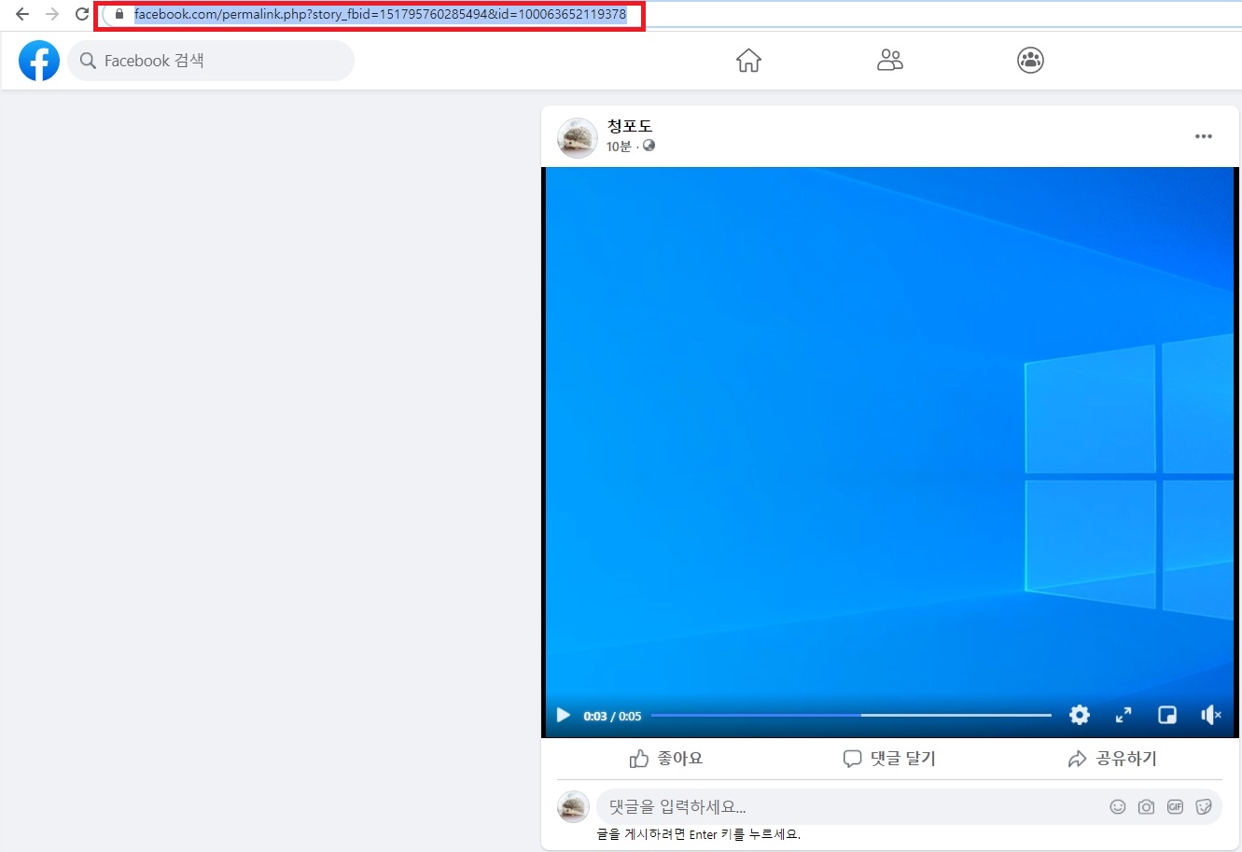Unmute the video with speaker icon
Viewport: 1242px width, 852px height.
click(x=1211, y=715)
